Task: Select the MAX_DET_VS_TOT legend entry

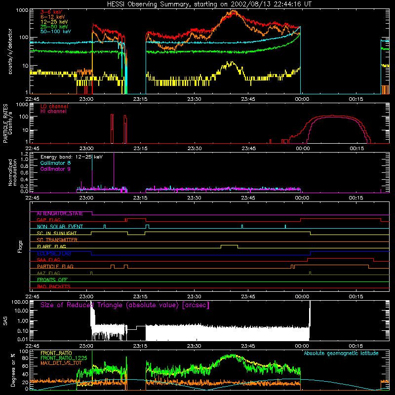Action: click(61, 363)
